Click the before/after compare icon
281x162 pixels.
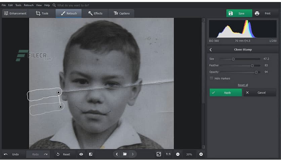coord(91,154)
